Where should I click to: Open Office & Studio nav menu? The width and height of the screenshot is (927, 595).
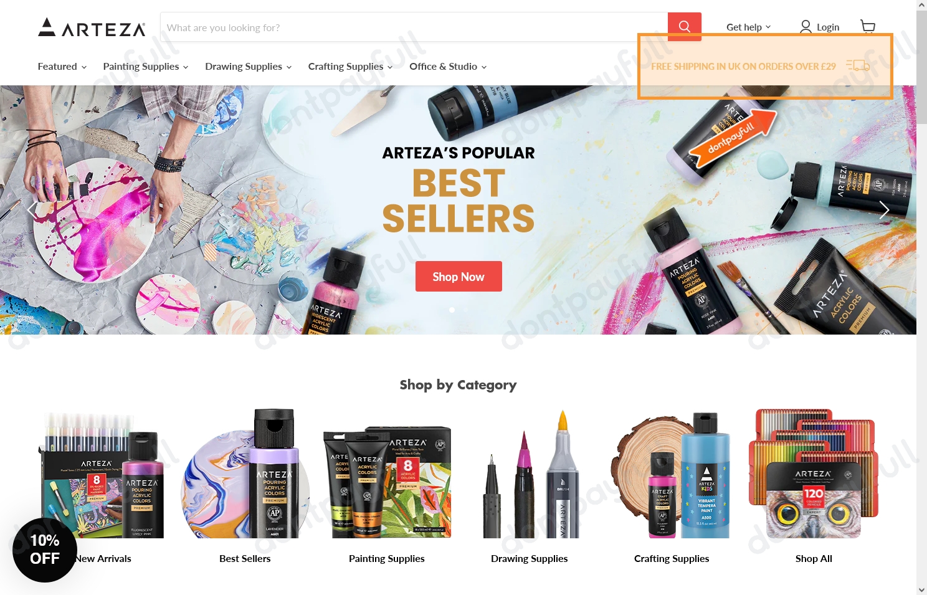click(x=448, y=66)
